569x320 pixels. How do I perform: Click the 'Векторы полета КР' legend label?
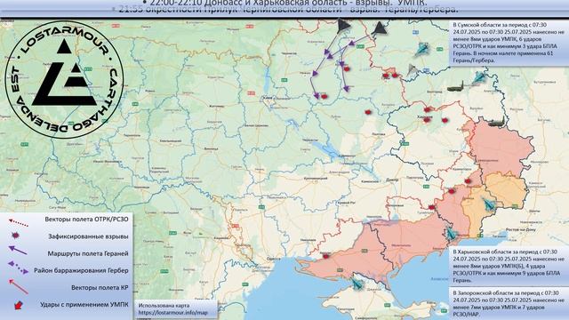click(x=100, y=288)
